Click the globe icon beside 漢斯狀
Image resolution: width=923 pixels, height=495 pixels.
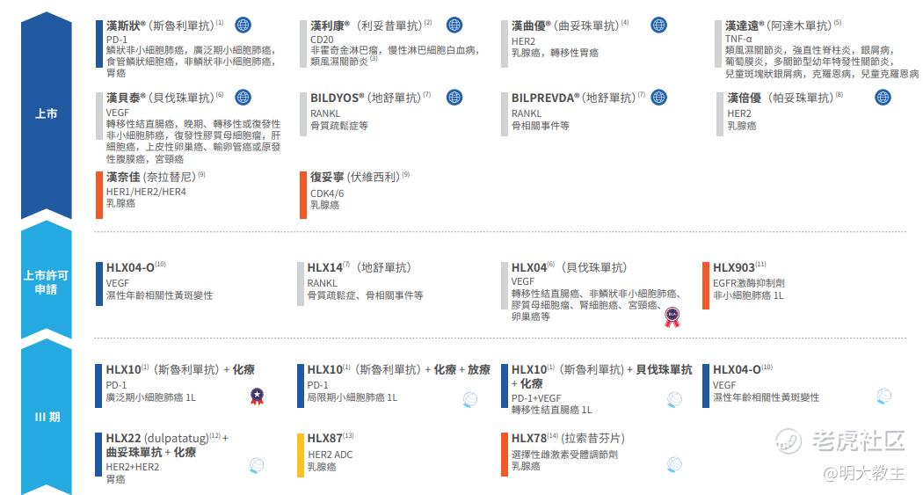click(243, 25)
